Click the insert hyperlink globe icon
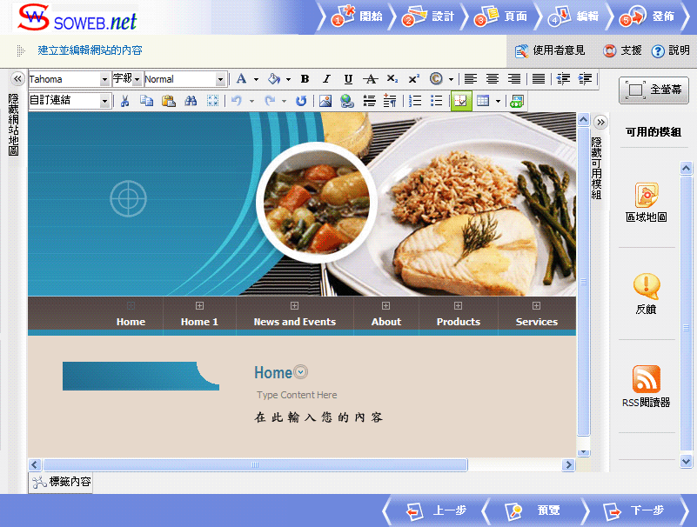Viewport: 697px width, 527px height. (347, 101)
